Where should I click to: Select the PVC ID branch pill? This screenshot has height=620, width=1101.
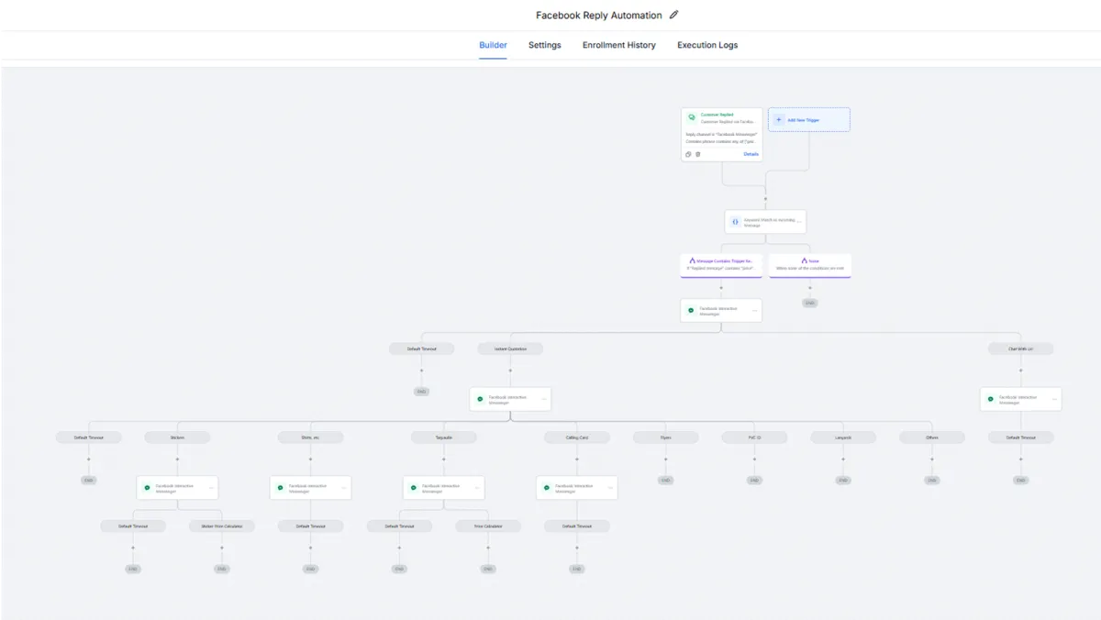[x=754, y=437]
